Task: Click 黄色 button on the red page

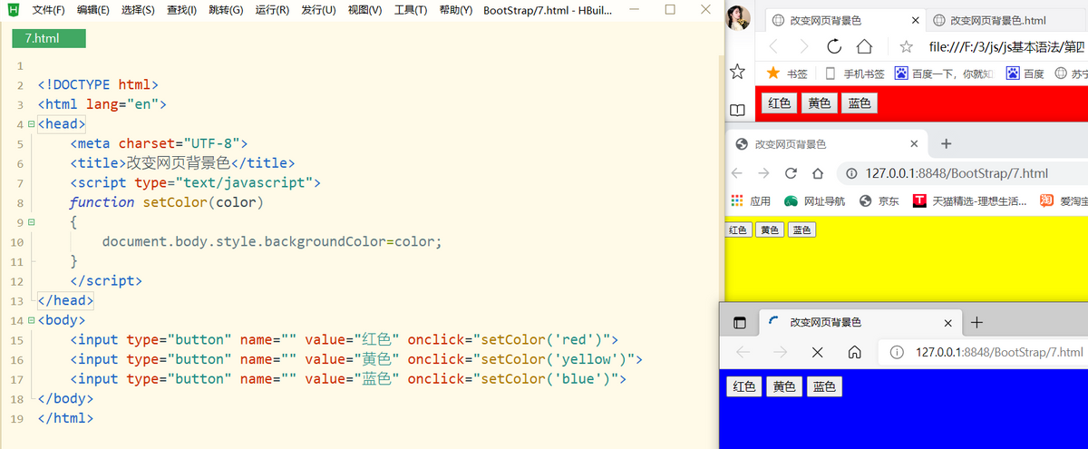Action: coord(819,102)
